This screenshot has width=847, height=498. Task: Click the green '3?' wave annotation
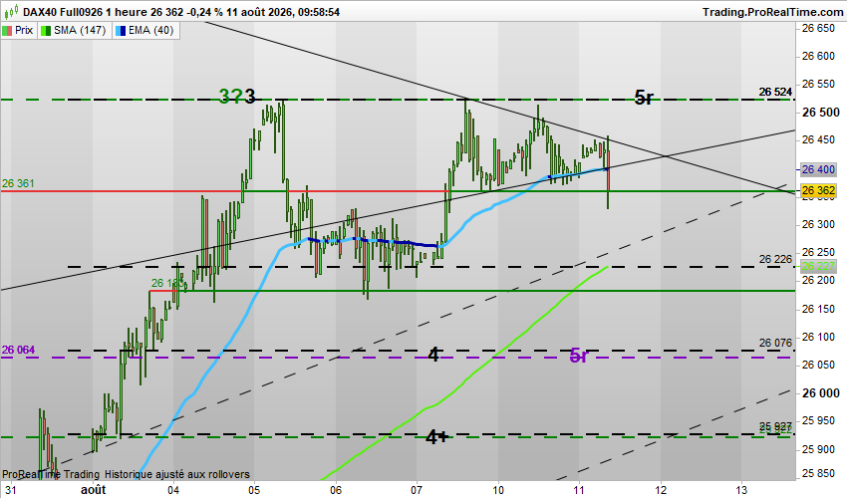click(230, 97)
